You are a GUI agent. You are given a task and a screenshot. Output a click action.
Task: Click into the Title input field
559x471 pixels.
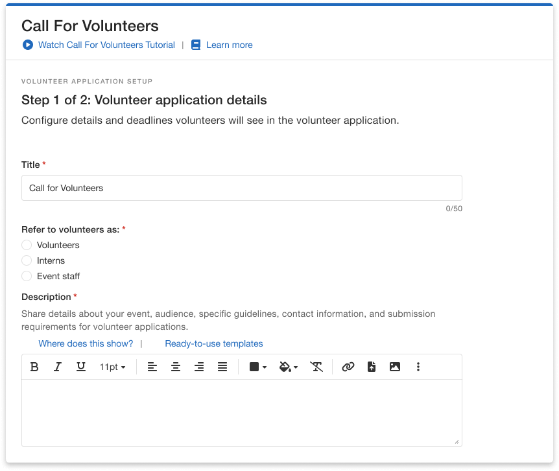(x=241, y=188)
